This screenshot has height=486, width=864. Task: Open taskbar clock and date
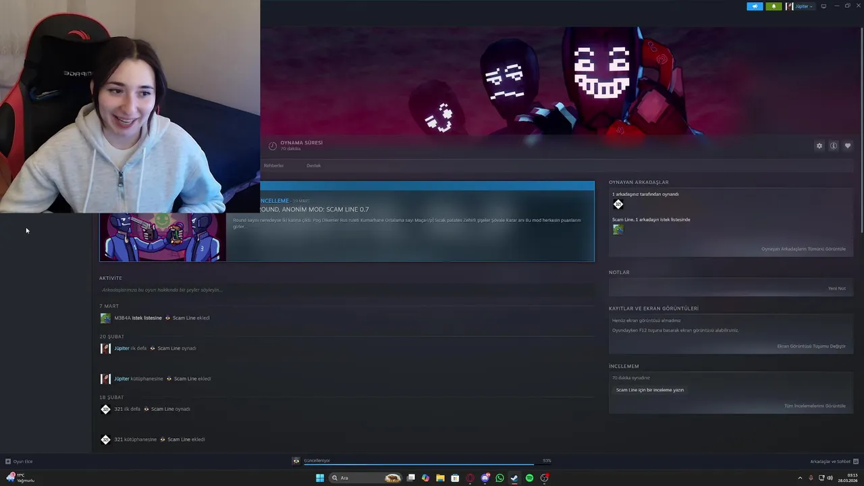pos(848,478)
